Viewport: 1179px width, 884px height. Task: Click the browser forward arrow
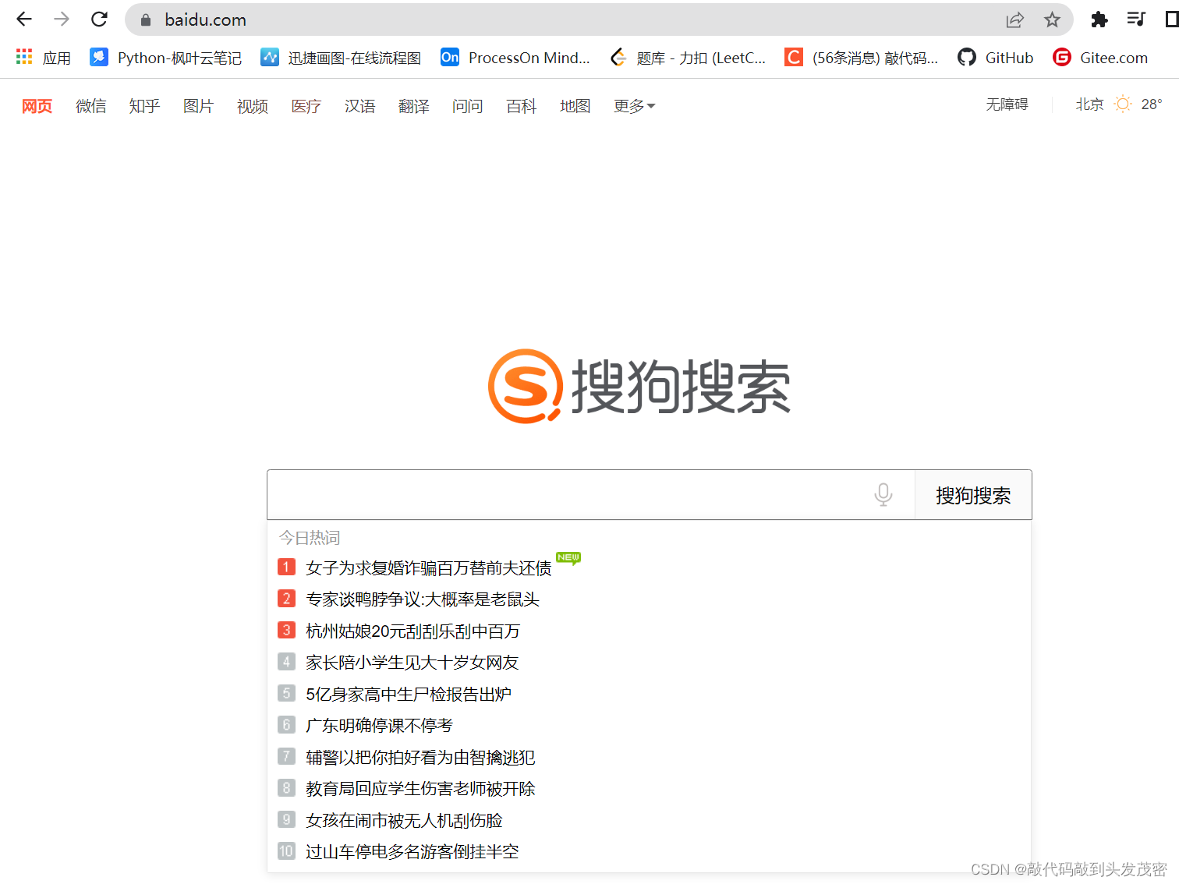62,19
